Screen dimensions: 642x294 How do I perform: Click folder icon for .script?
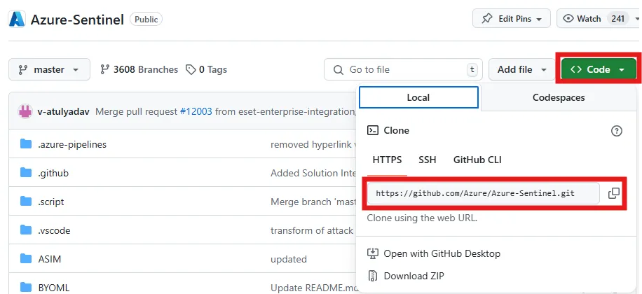click(x=26, y=201)
